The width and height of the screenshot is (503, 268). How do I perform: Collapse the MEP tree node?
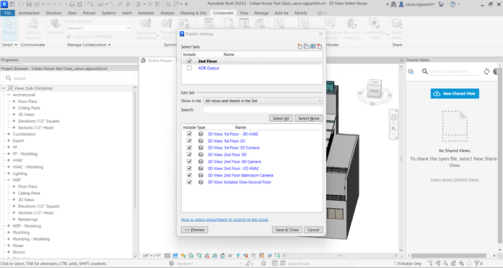[9, 180]
